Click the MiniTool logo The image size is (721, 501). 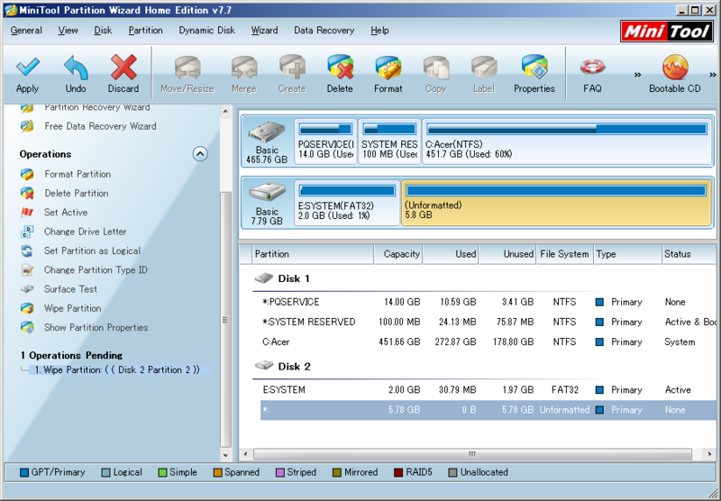(666, 32)
